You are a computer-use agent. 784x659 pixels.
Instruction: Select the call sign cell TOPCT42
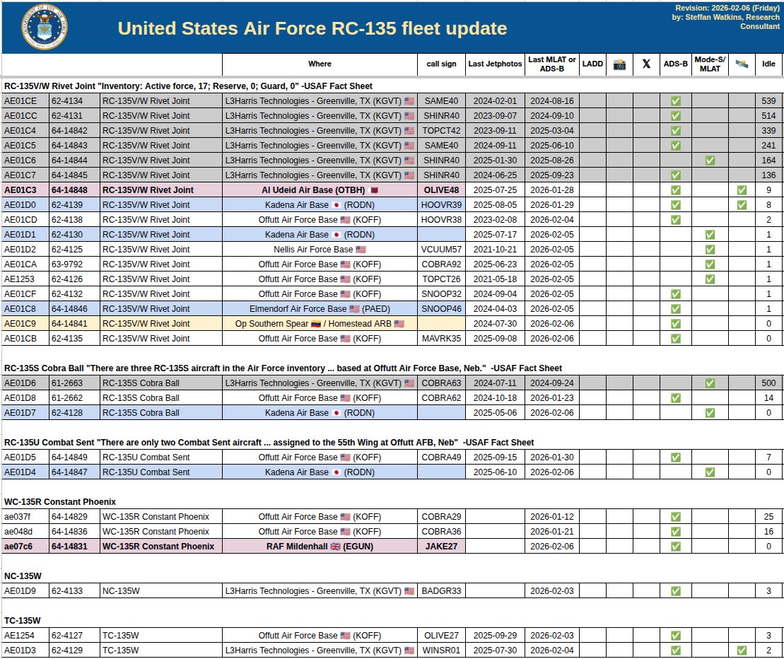[x=441, y=131]
